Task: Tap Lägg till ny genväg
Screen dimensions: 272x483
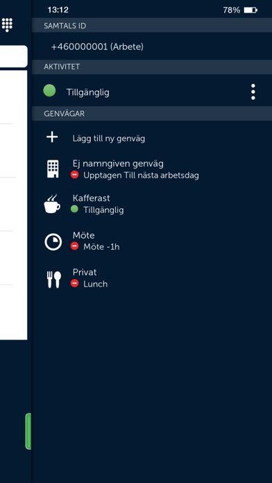Action: point(109,139)
